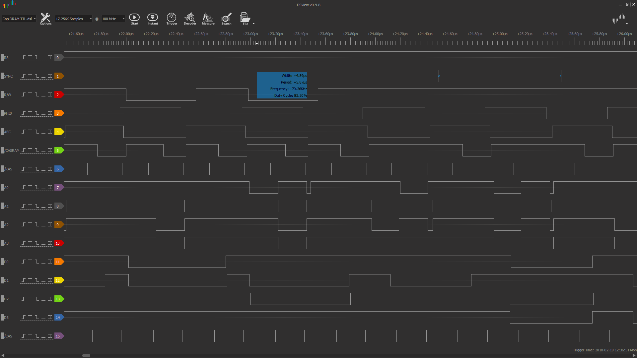Click the horizontal scrollbar thumb at bottom
This screenshot has width=637, height=358.
point(86,355)
